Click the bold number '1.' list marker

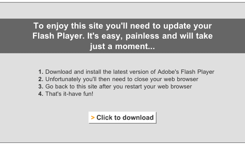pyautogui.click(x=41, y=72)
